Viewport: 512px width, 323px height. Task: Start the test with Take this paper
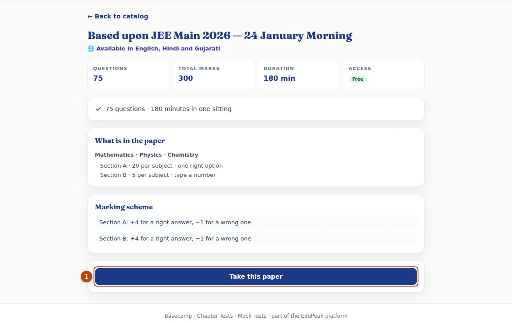click(256, 276)
